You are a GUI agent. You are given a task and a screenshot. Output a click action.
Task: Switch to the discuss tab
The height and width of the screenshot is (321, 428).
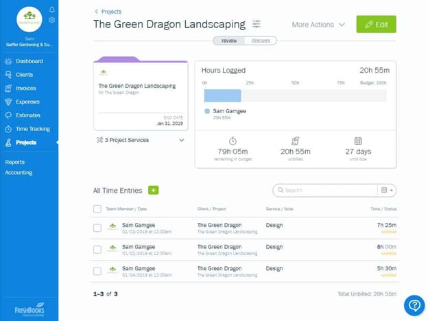point(261,40)
